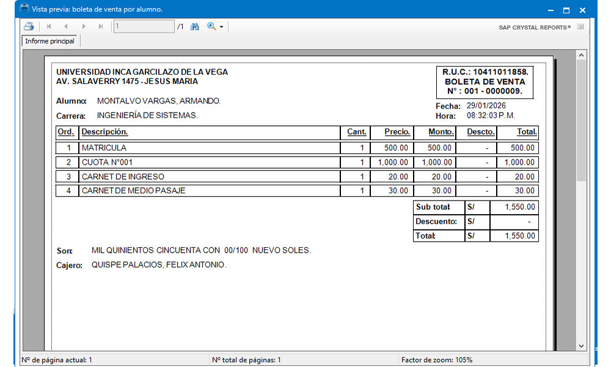Click the print report icon
This screenshot has width=611, height=367.
[x=29, y=26]
